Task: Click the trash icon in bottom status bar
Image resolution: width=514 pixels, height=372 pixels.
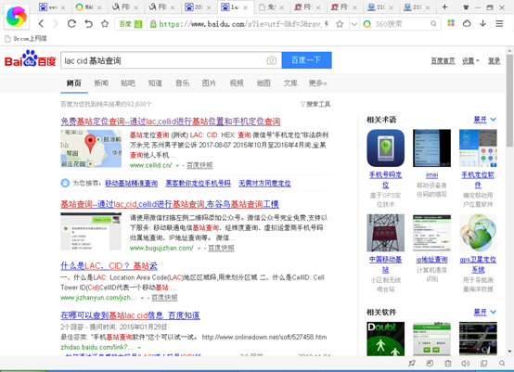Action: point(448,363)
